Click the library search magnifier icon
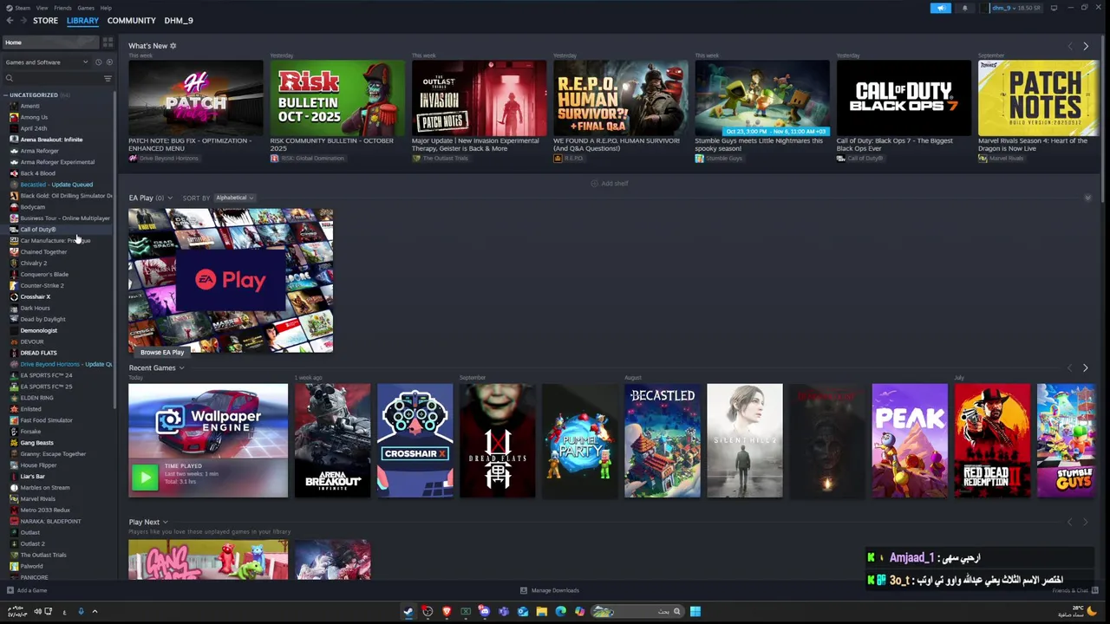 [x=10, y=78]
